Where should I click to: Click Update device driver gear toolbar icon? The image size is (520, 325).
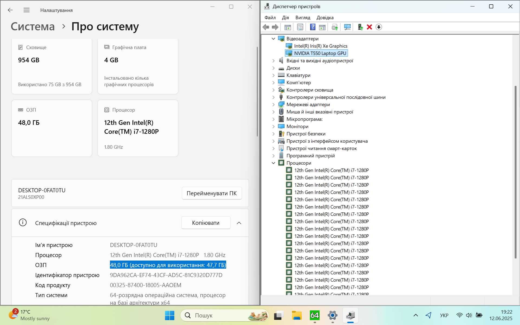coord(335,27)
